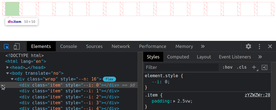Viewport: 276px width, 110px height.
Task: Select the item div with --i: 2
Action: [x=69, y=97]
